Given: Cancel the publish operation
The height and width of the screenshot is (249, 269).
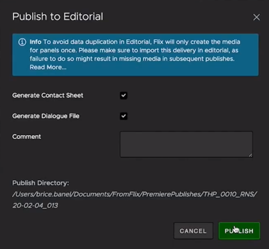Looking at the screenshot, I should point(193,231).
